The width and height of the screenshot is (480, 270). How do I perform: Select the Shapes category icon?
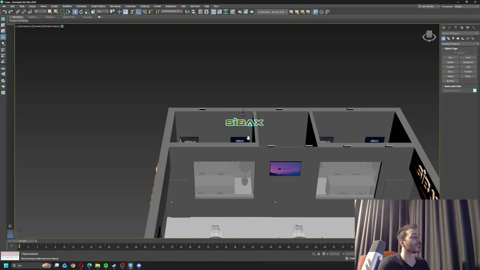[x=448, y=38]
